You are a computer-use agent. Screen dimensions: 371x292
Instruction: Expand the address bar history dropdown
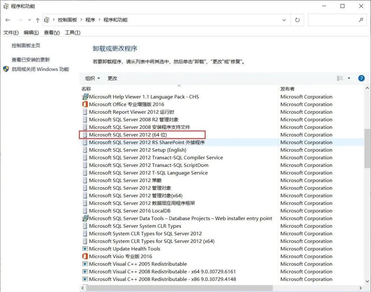coord(284,20)
